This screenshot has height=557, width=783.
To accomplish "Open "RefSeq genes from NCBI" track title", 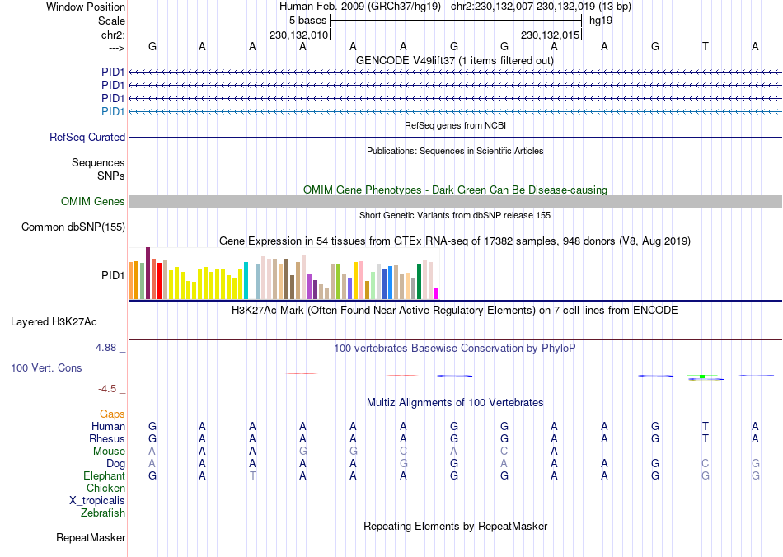I will (x=455, y=125).
